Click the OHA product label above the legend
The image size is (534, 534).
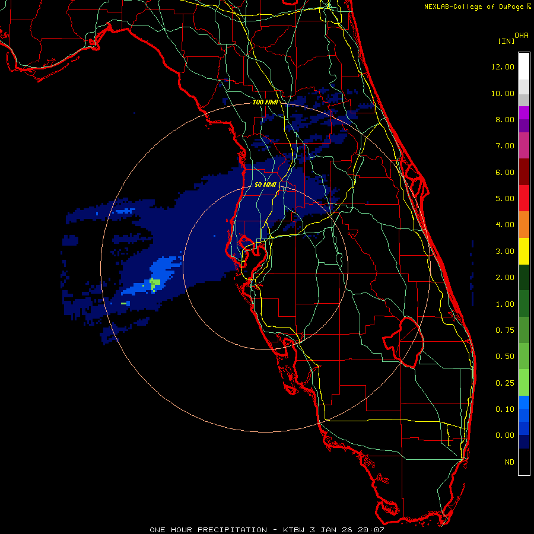(522, 36)
